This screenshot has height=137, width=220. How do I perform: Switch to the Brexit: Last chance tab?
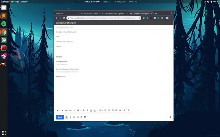point(92,14)
